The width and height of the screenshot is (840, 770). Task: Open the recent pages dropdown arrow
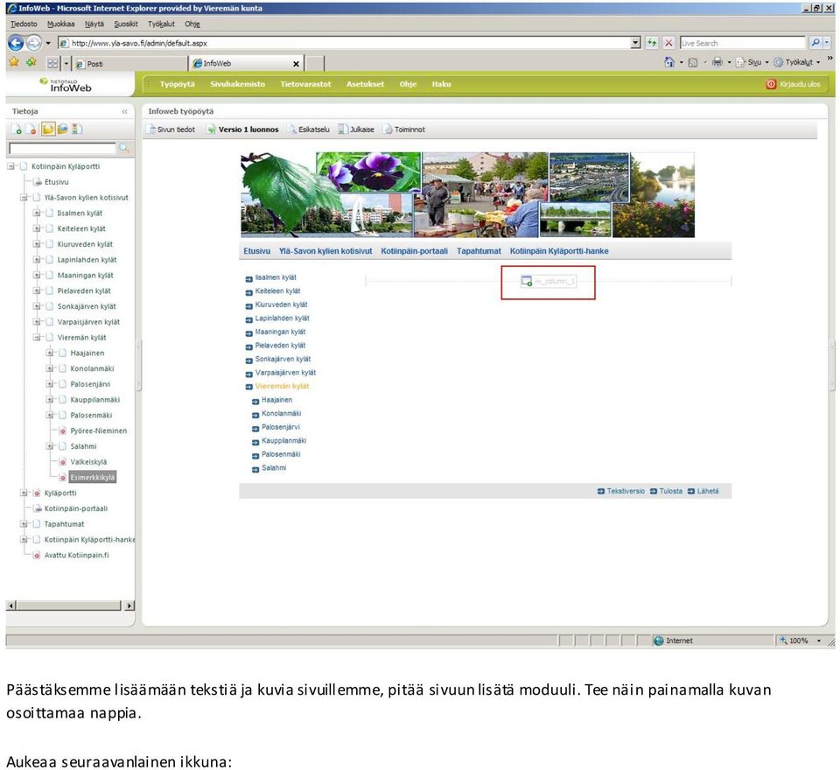click(x=47, y=43)
